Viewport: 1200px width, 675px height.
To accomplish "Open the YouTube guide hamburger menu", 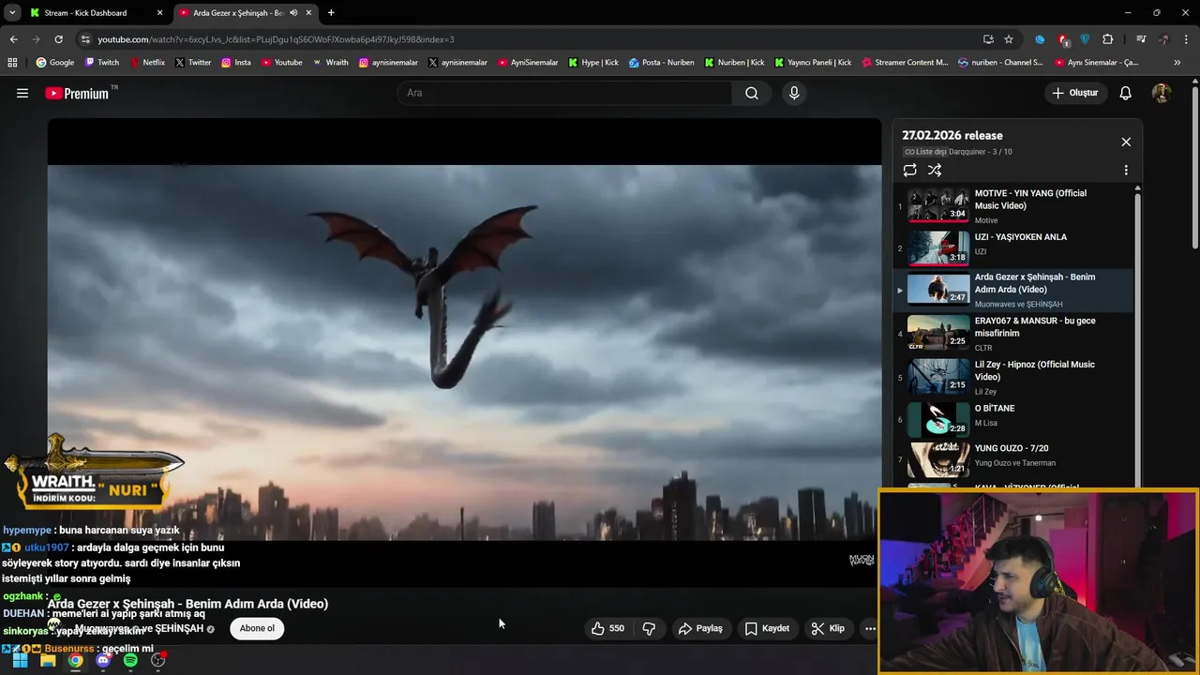I will click(x=22, y=93).
